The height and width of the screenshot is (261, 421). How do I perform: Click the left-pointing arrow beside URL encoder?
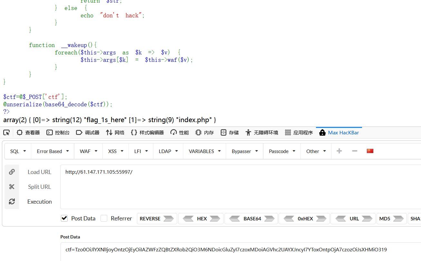(x=341, y=218)
